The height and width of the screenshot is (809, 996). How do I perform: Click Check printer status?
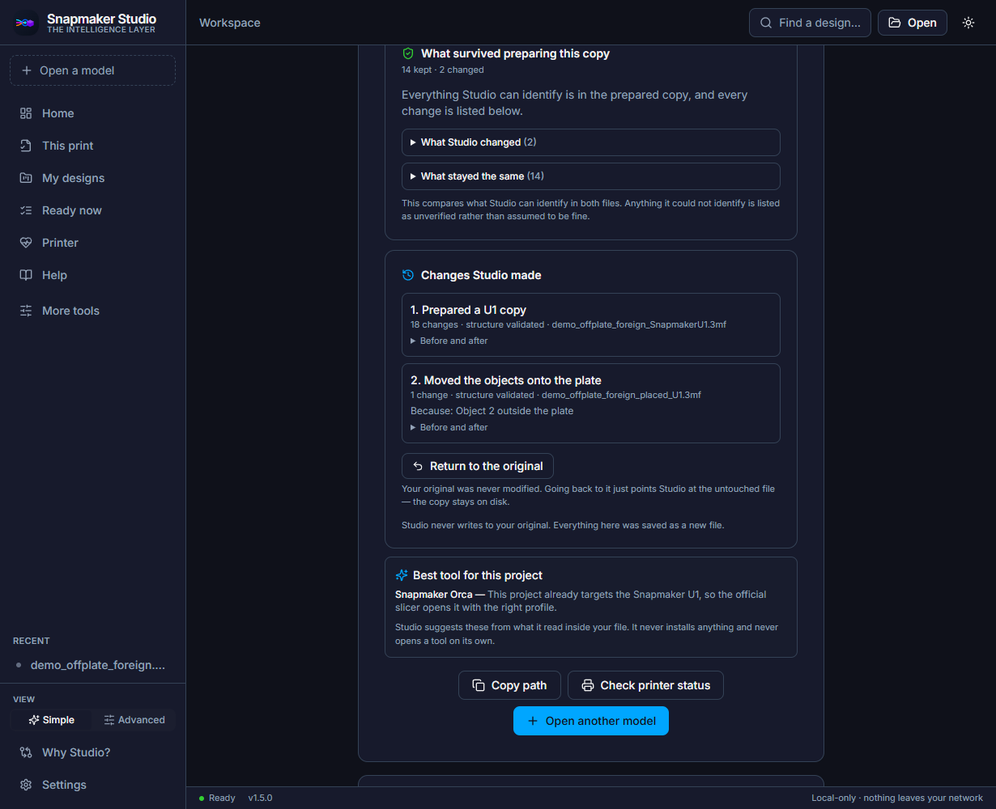tap(645, 685)
